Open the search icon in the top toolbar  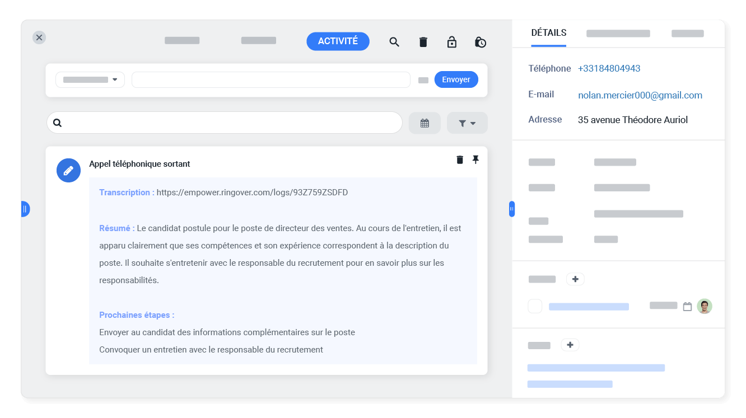pyautogui.click(x=394, y=41)
